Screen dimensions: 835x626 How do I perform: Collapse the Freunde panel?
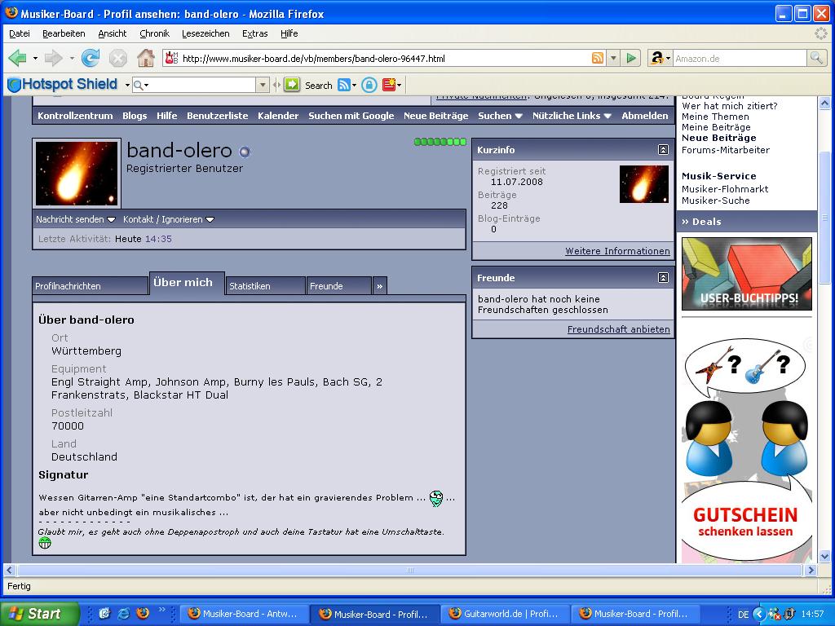[663, 277]
